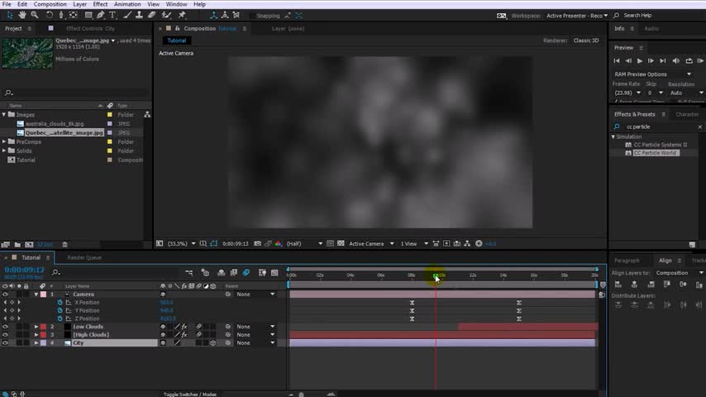Select the Hand tool
This screenshot has width=706, height=397.
(x=22, y=16)
